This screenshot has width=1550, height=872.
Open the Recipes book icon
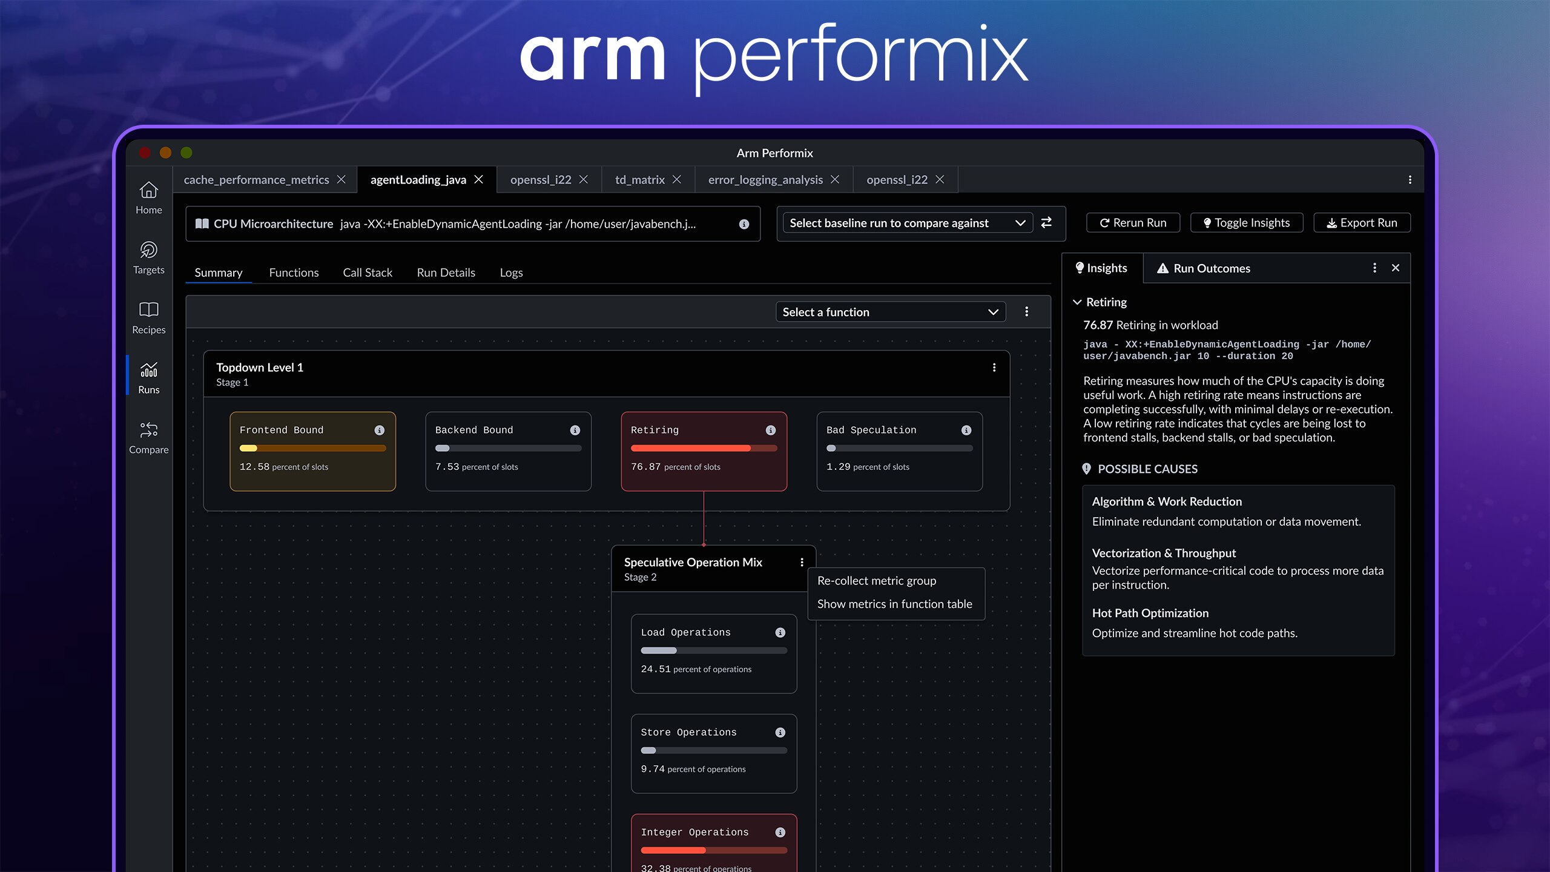(148, 317)
